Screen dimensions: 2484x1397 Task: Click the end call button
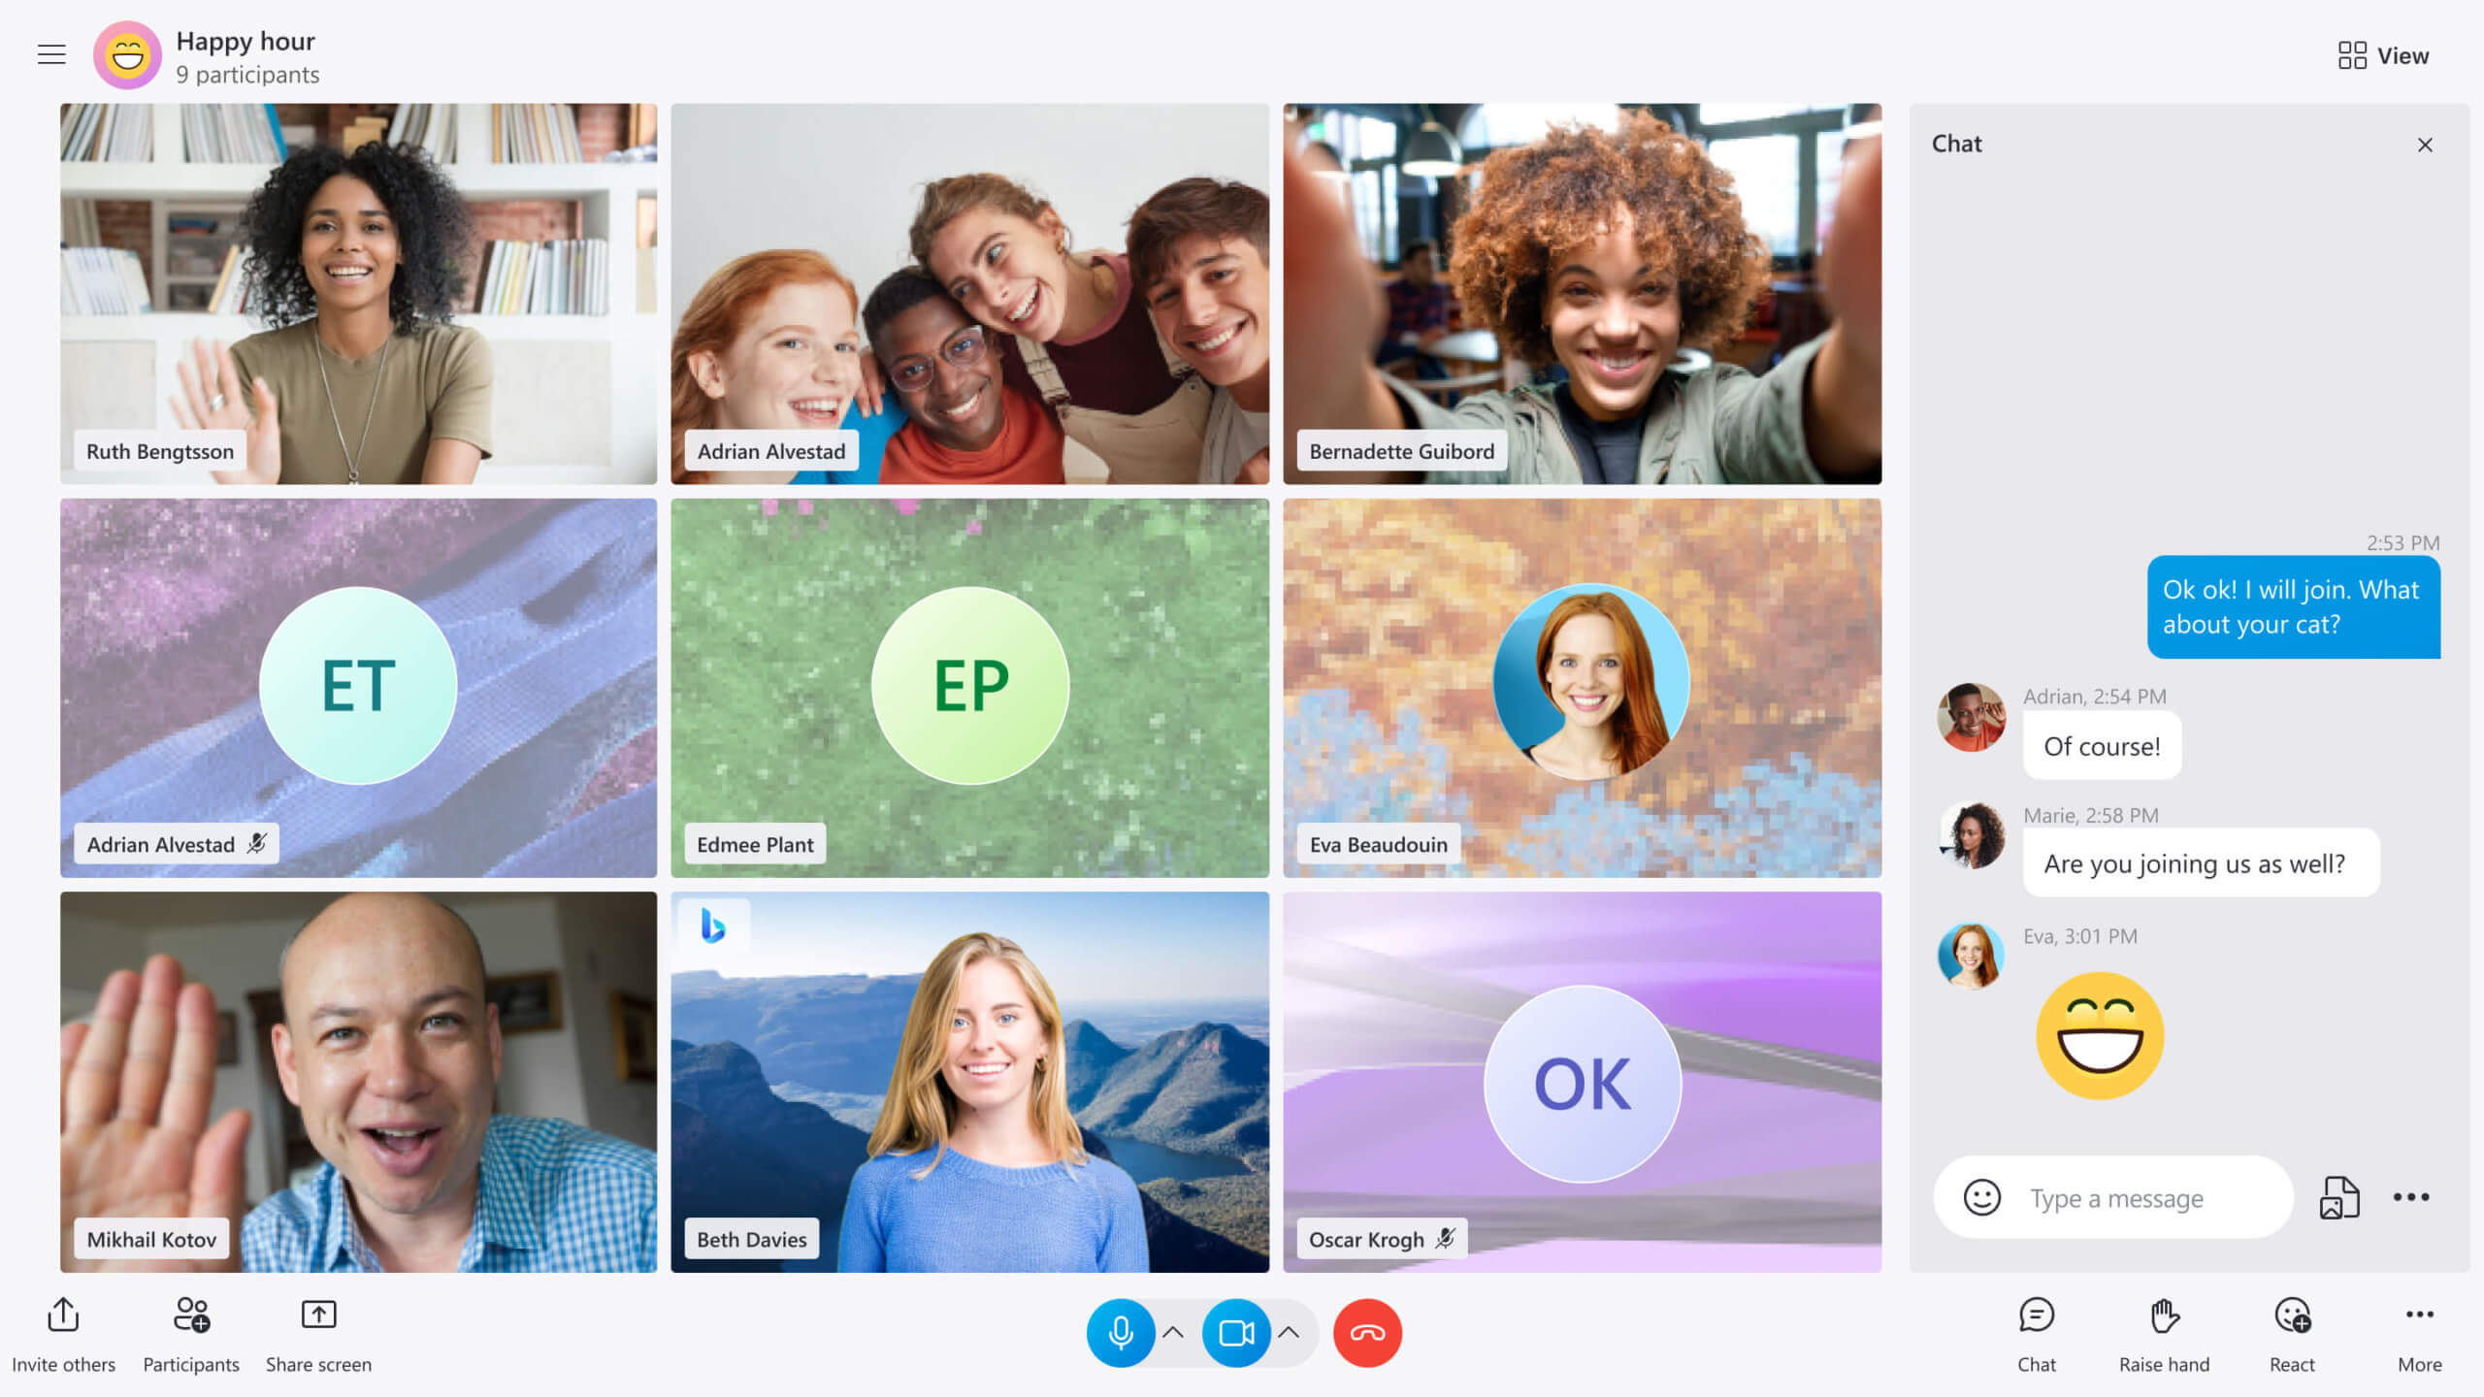click(1366, 1332)
